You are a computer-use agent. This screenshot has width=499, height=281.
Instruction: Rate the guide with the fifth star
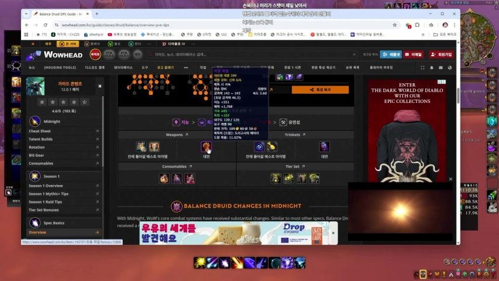point(85,102)
